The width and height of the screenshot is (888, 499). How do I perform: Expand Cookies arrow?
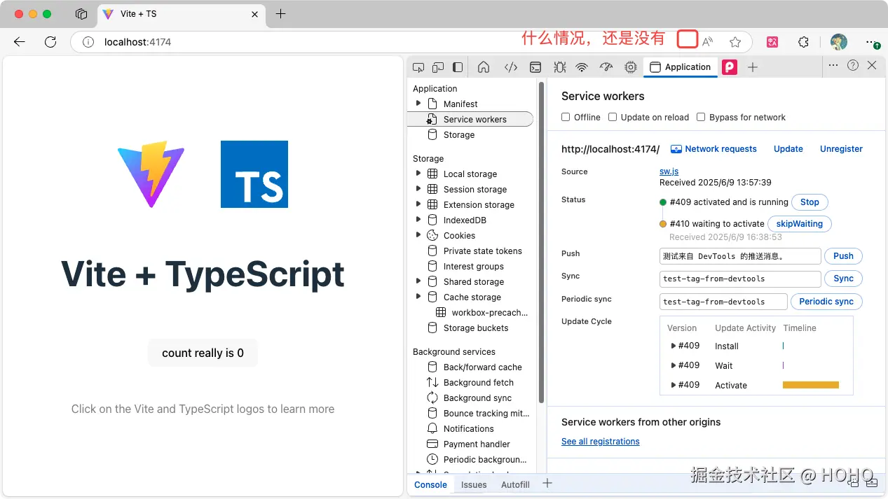pos(418,235)
